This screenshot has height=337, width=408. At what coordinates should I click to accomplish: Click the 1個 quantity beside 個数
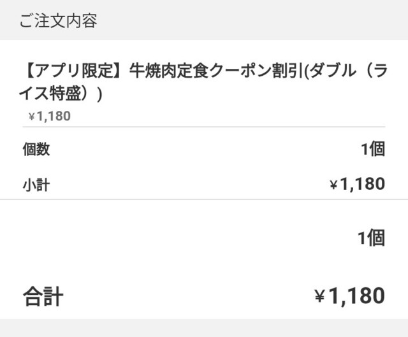[372, 150]
